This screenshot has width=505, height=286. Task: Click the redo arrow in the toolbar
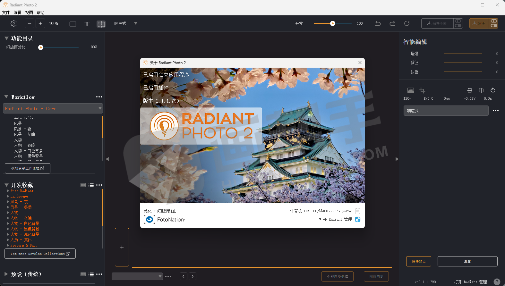392,23
